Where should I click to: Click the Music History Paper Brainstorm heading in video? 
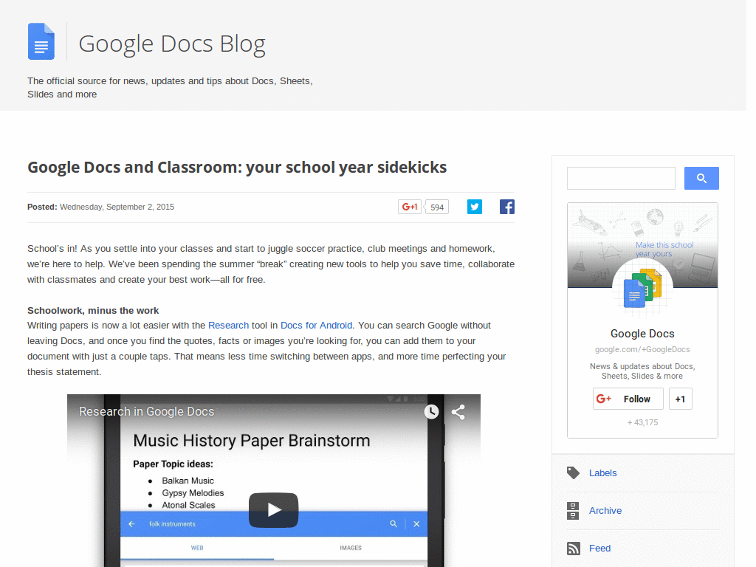(x=252, y=441)
